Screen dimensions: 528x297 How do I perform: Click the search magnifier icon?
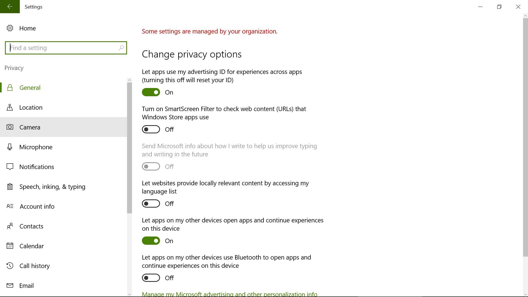(121, 48)
